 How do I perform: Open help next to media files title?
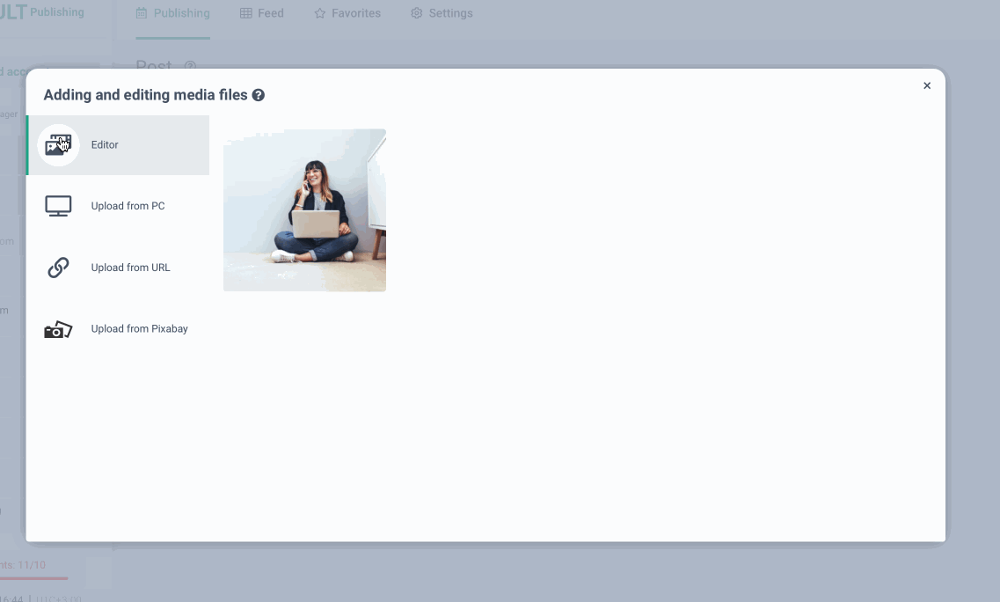tap(259, 95)
